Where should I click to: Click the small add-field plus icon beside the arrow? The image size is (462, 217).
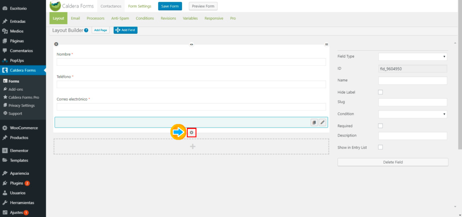(x=192, y=133)
